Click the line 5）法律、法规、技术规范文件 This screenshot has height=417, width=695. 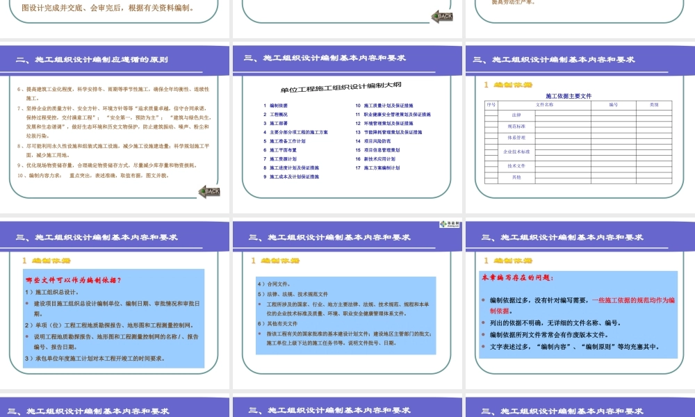[x=293, y=294]
